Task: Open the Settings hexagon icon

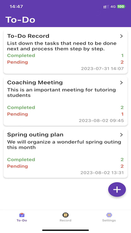Action: [x=109, y=215]
